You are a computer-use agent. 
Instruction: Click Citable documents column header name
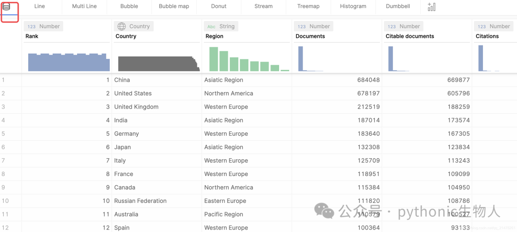coord(410,36)
